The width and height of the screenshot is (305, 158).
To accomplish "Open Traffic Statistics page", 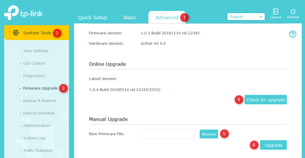I will (x=37, y=150).
